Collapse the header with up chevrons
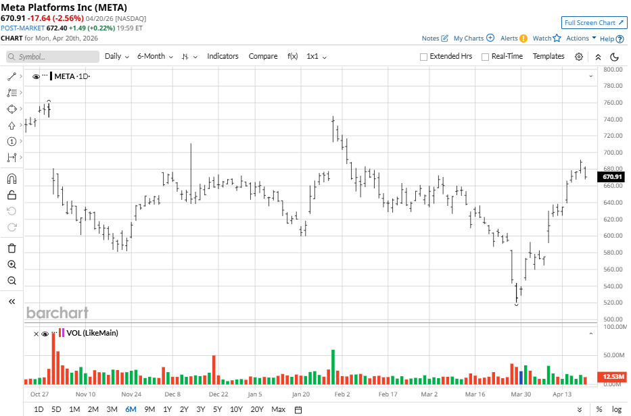The image size is (631, 416). [x=598, y=57]
